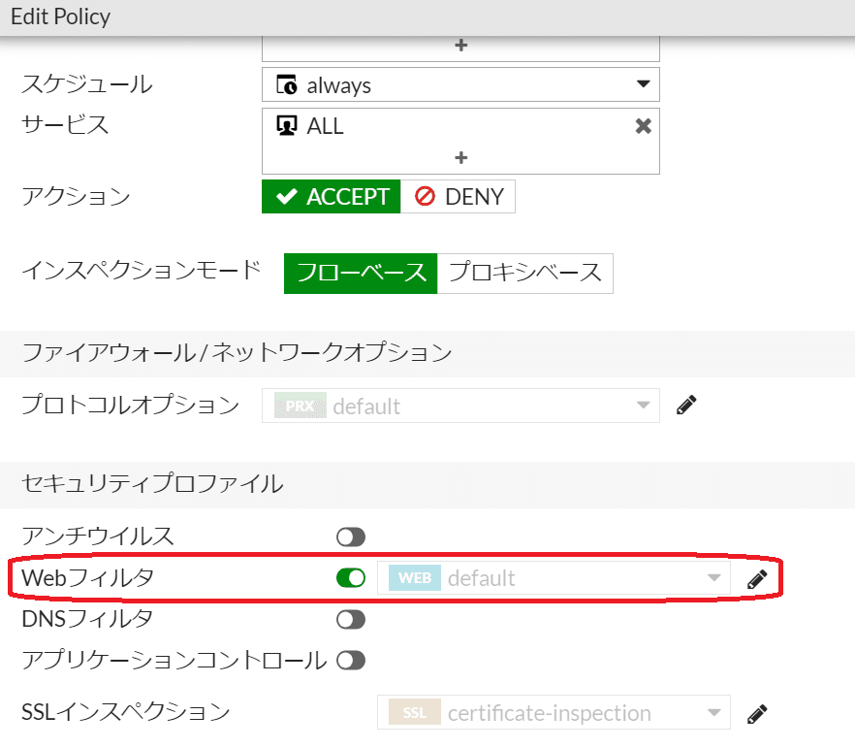Screen dimensions: 855x748
Task: Click the ALL service monitor icon
Action: [x=287, y=125]
